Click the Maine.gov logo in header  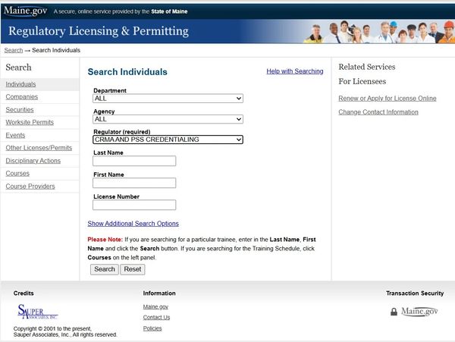(x=26, y=11)
